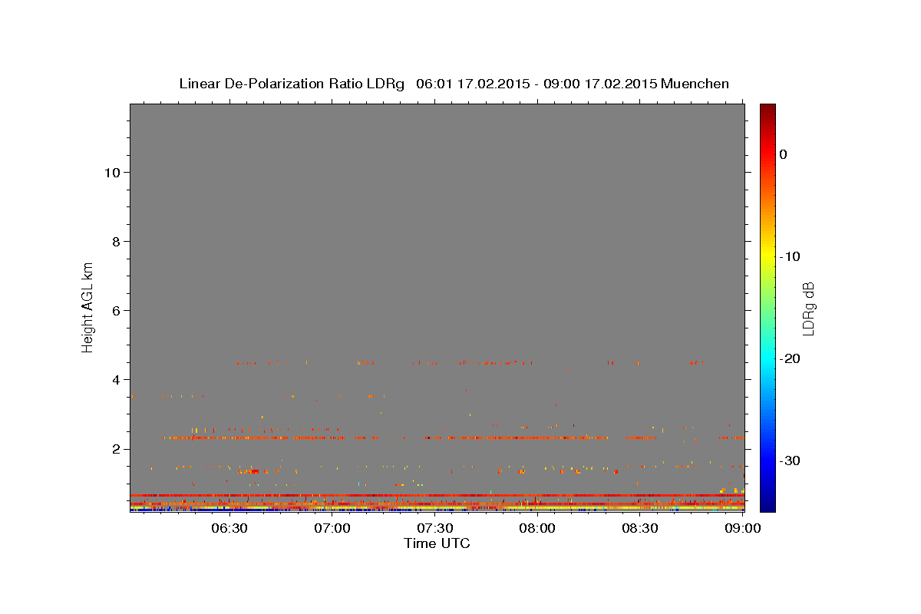Pick the yellow region of the colorbar
921x614 pixels.
tap(767, 256)
